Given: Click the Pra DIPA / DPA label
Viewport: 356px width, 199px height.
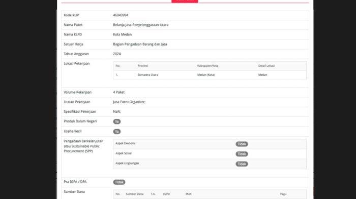Looking at the screenshot, I should pos(75,182).
